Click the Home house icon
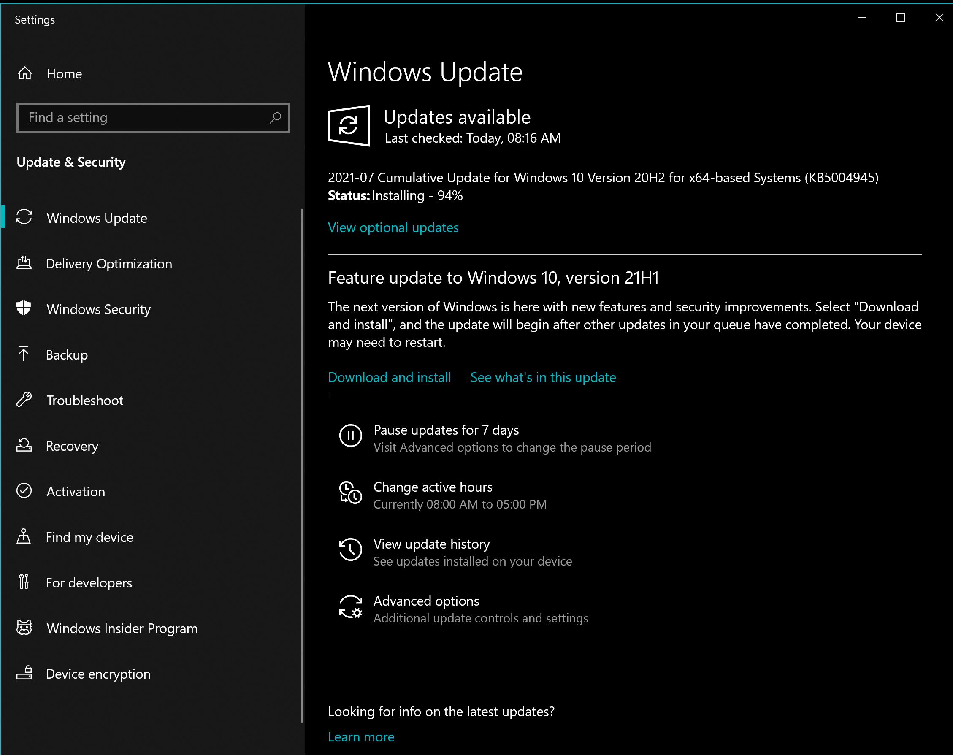 coord(25,73)
